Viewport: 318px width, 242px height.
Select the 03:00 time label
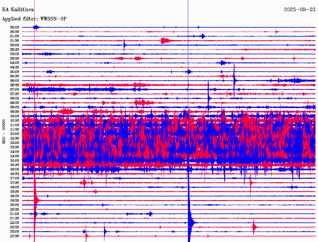pyautogui.click(x=15, y=54)
